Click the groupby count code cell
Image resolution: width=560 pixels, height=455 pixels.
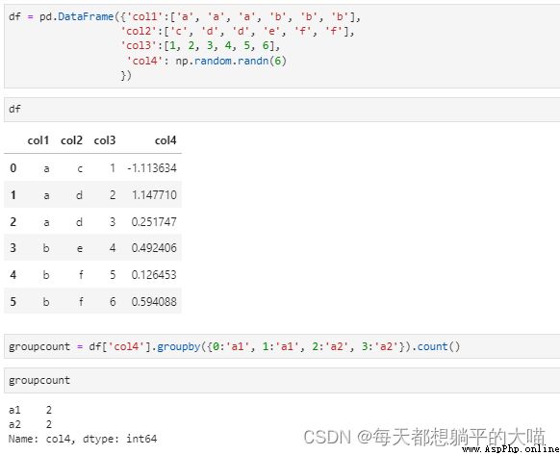point(282,346)
